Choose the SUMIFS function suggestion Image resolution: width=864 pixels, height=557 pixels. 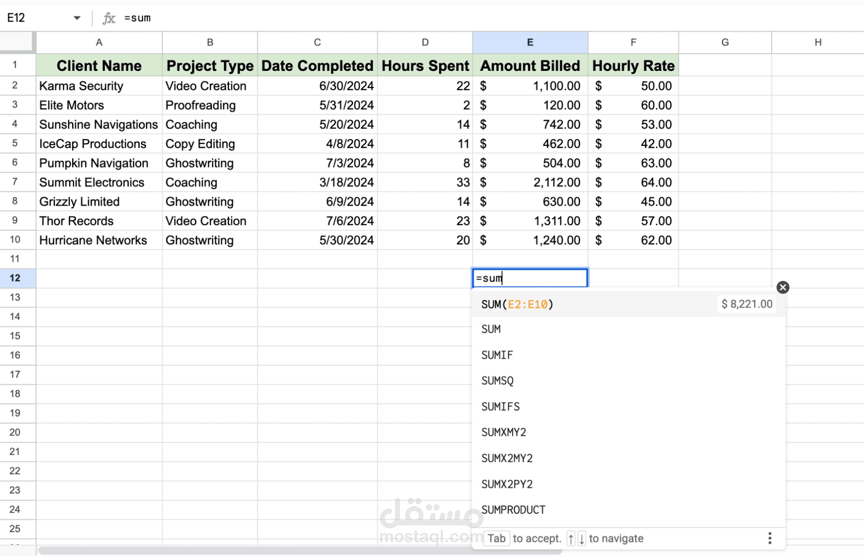[x=628, y=407]
